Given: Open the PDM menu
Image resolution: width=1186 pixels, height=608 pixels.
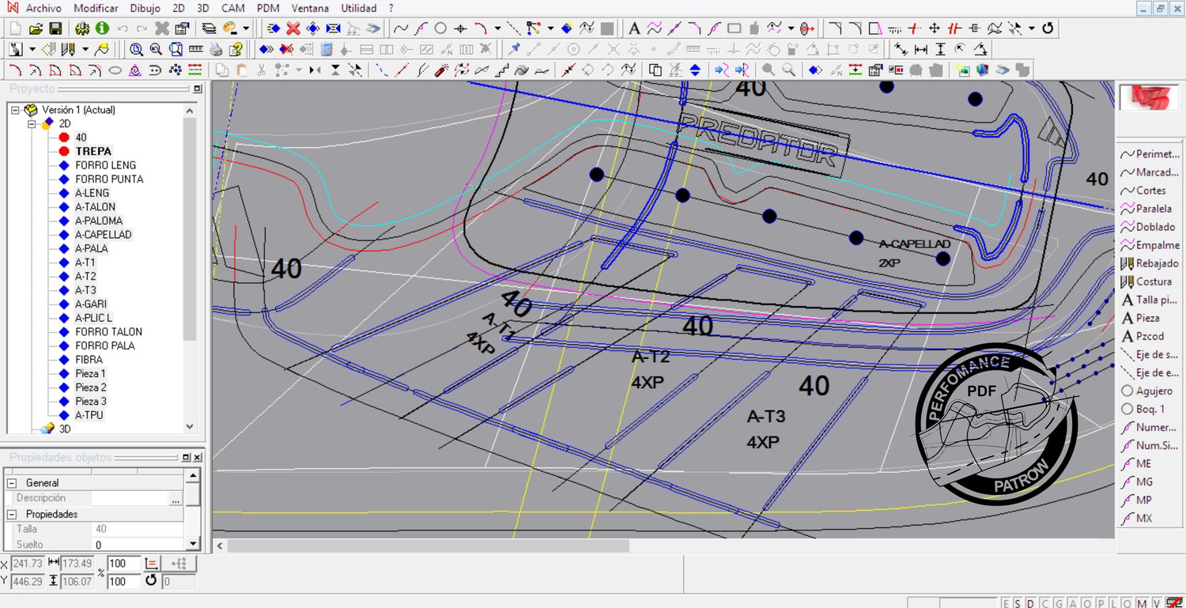Looking at the screenshot, I should [x=268, y=8].
